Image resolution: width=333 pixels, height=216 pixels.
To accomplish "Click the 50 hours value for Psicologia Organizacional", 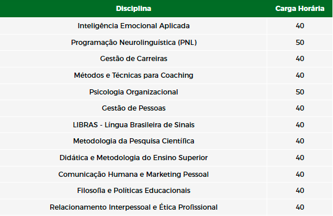I will pyautogui.click(x=300, y=92).
